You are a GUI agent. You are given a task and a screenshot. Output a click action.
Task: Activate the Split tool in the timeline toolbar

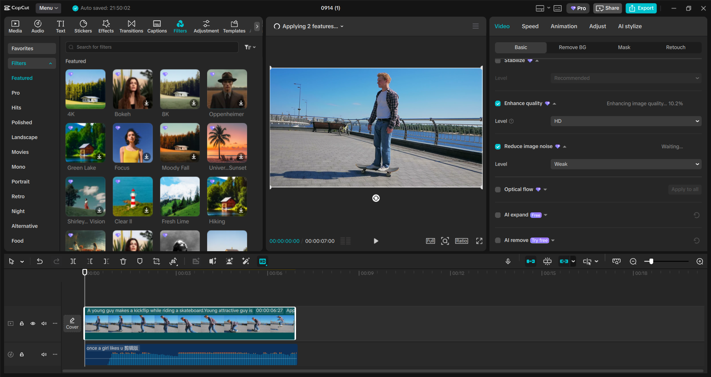click(73, 261)
